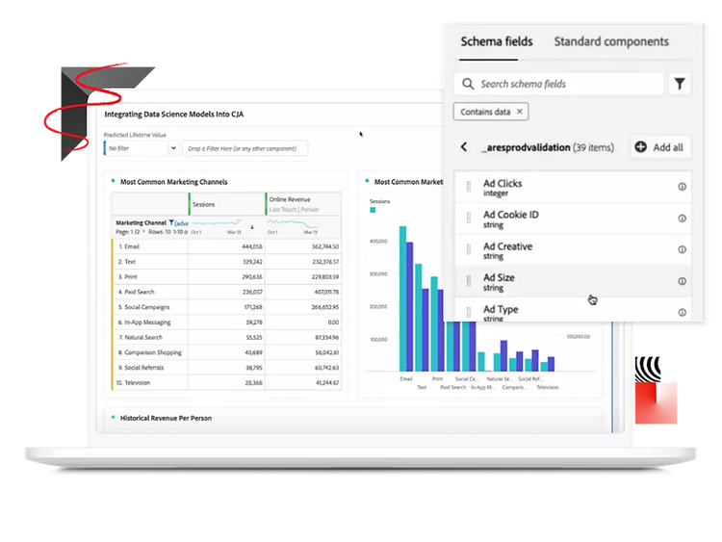The height and width of the screenshot is (542, 722).
Task: Grab the drag handle next to Ad Clicks
Action: (469, 187)
